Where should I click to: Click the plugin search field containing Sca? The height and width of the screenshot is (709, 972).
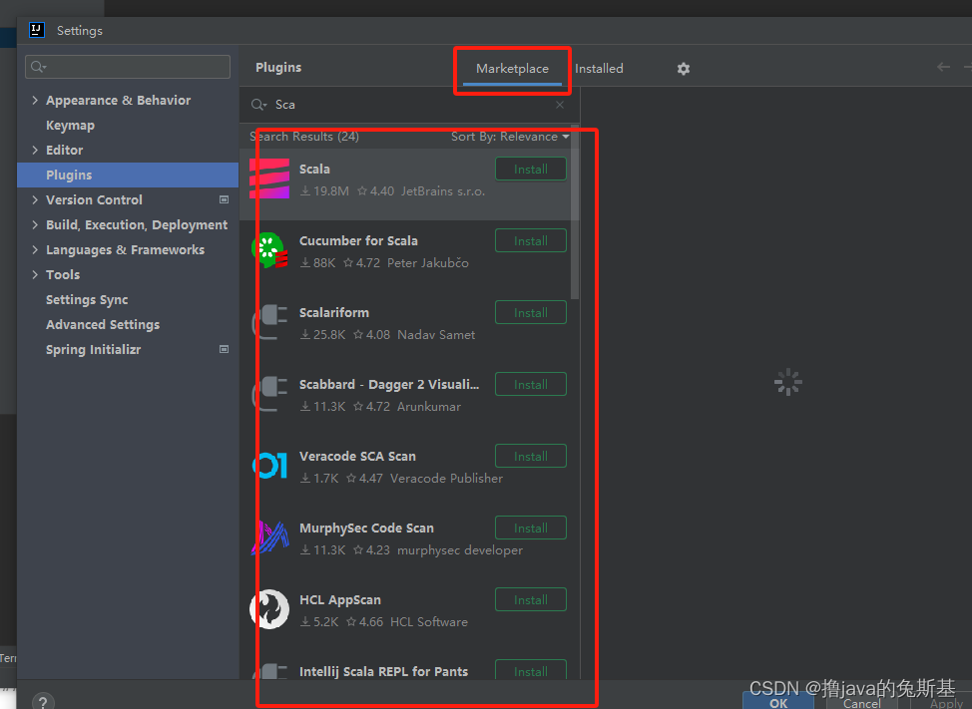pyautogui.click(x=409, y=105)
